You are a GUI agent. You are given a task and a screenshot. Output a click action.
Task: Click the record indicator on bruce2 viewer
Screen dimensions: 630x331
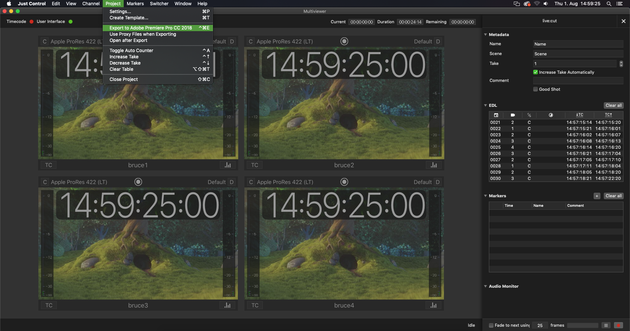[344, 41]
